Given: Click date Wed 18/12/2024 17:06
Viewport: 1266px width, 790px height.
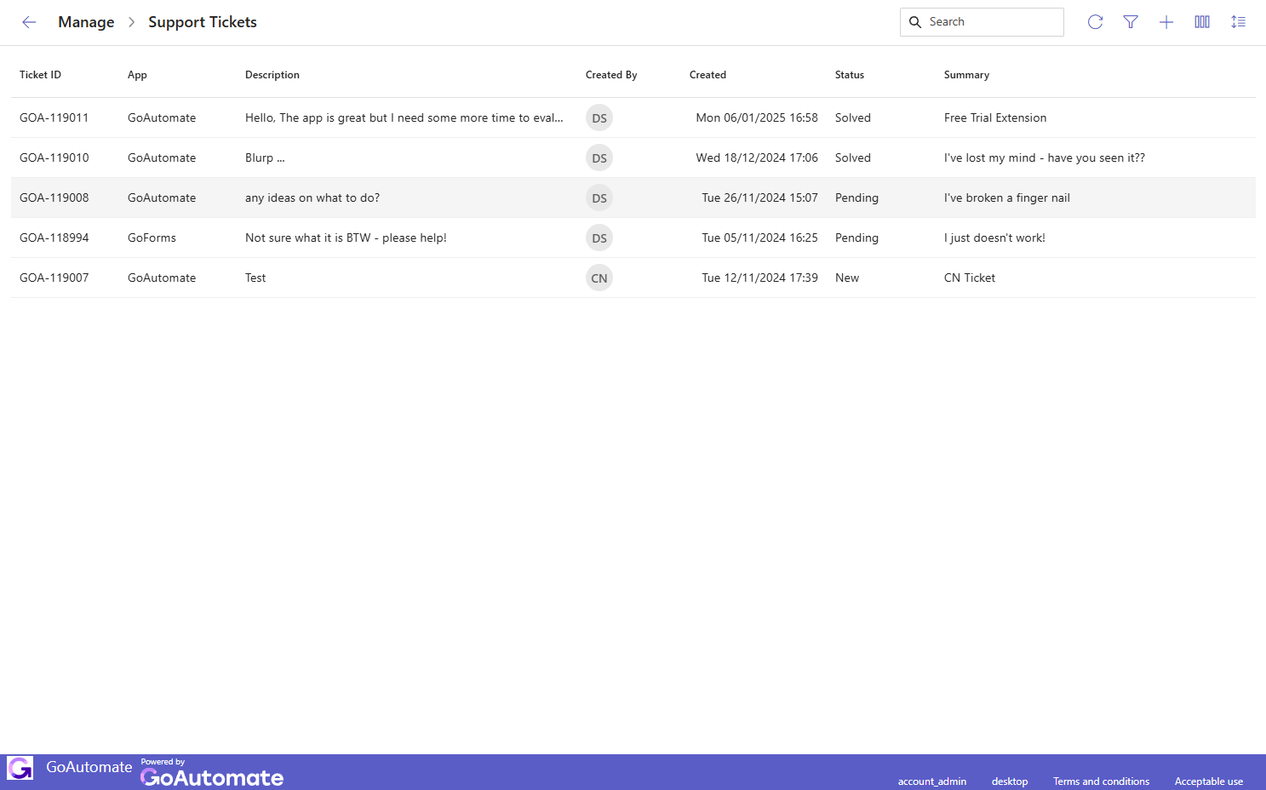Looking at the screenshot, I should click(757, 157).
